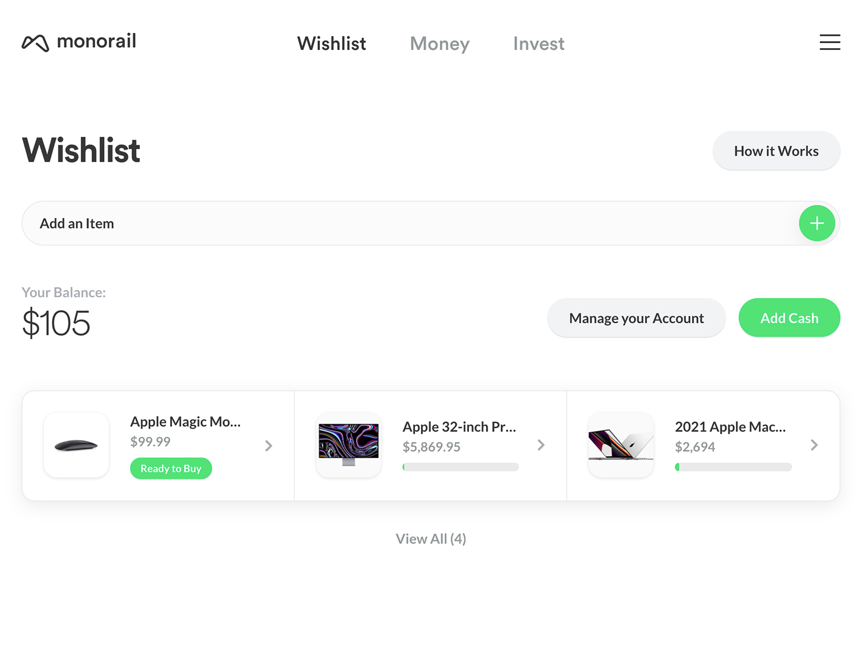This screenshot has width=862, height=646.
Task: Click the monorail logo icon
Action: tap(35, 43)
